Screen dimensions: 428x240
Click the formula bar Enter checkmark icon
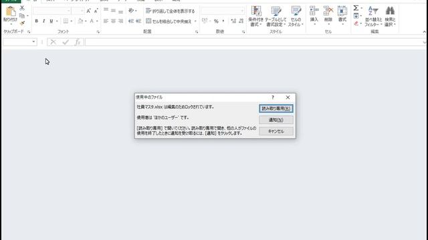pos(66,42)
